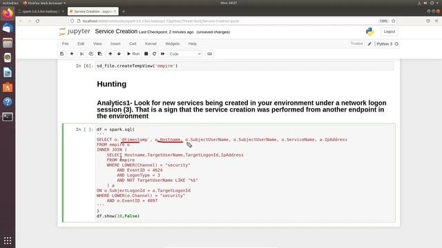Screen dimensions: 442x248
Task: Go forward in Firefox
Action: 29,21
